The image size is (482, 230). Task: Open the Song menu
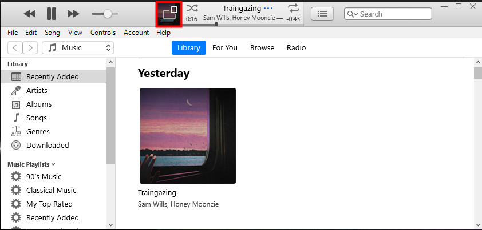[52, 33]
